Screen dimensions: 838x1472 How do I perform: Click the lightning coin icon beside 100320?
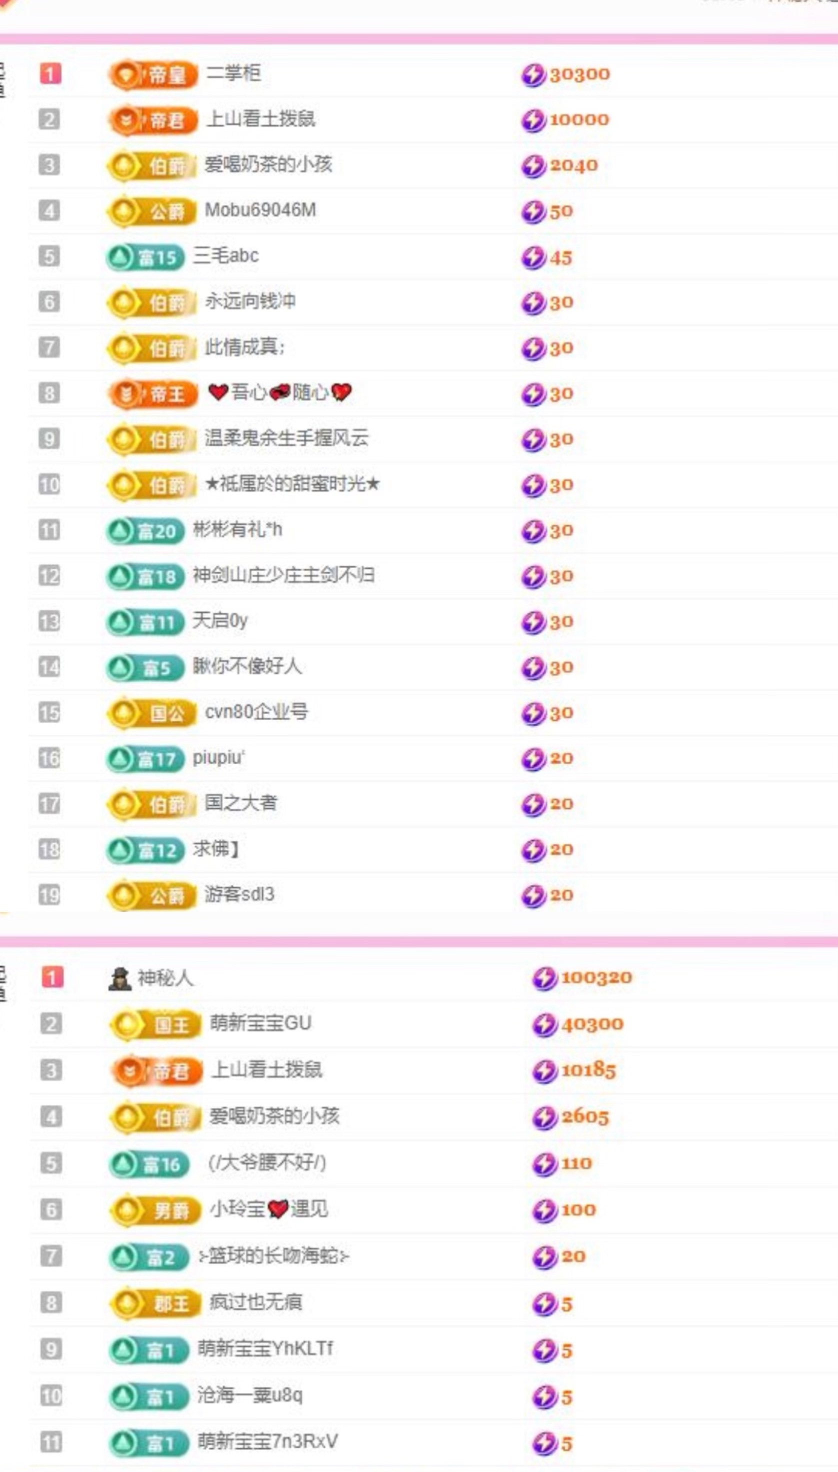pos(544,978)
